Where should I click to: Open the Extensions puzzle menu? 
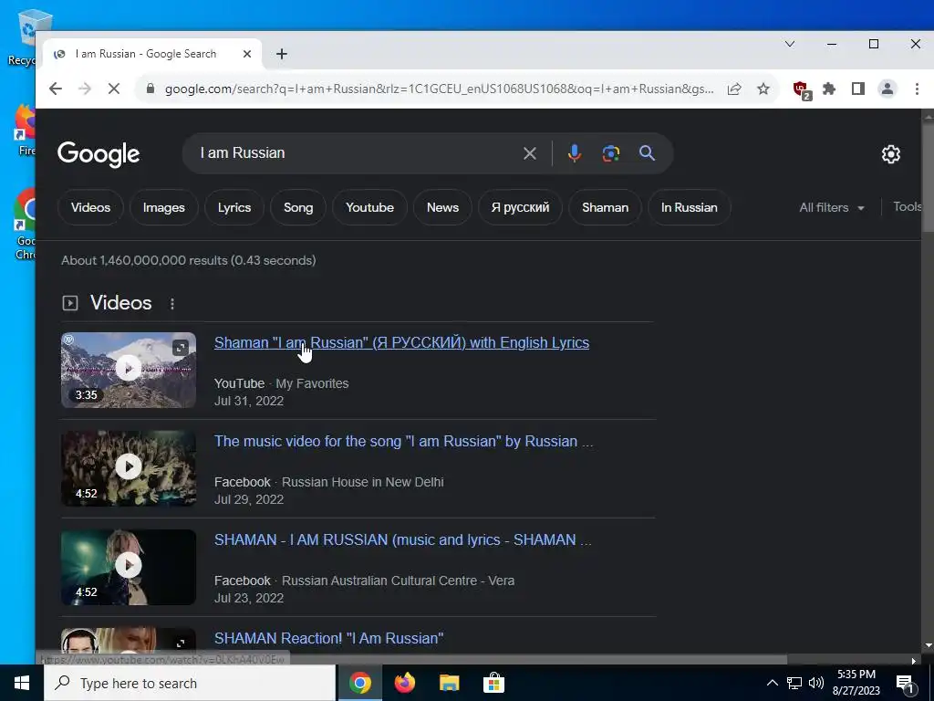click(x=828, y=89)
